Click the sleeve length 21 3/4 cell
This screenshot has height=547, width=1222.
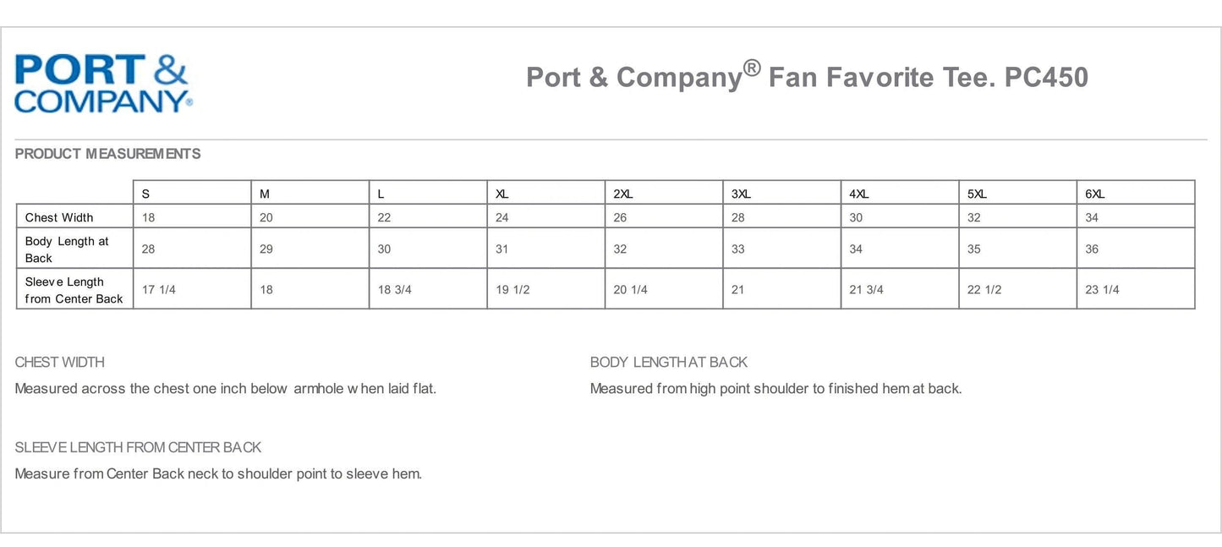click(x=866, y=290)
